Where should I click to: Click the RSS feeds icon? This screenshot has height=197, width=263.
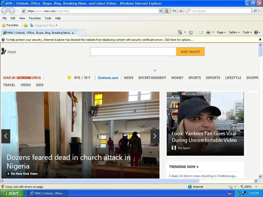[191, 33]
